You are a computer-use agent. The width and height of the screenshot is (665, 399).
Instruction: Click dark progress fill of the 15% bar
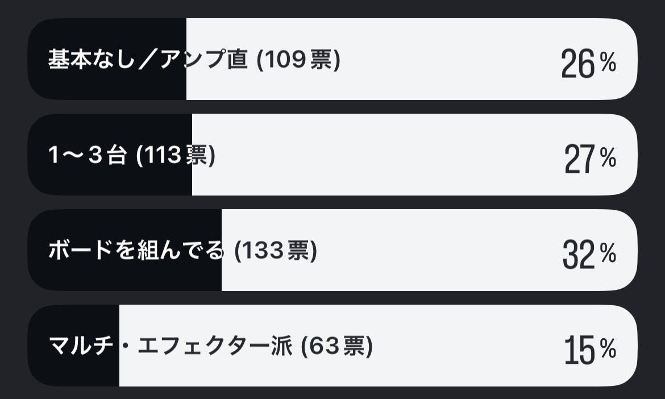click(74, 372)
